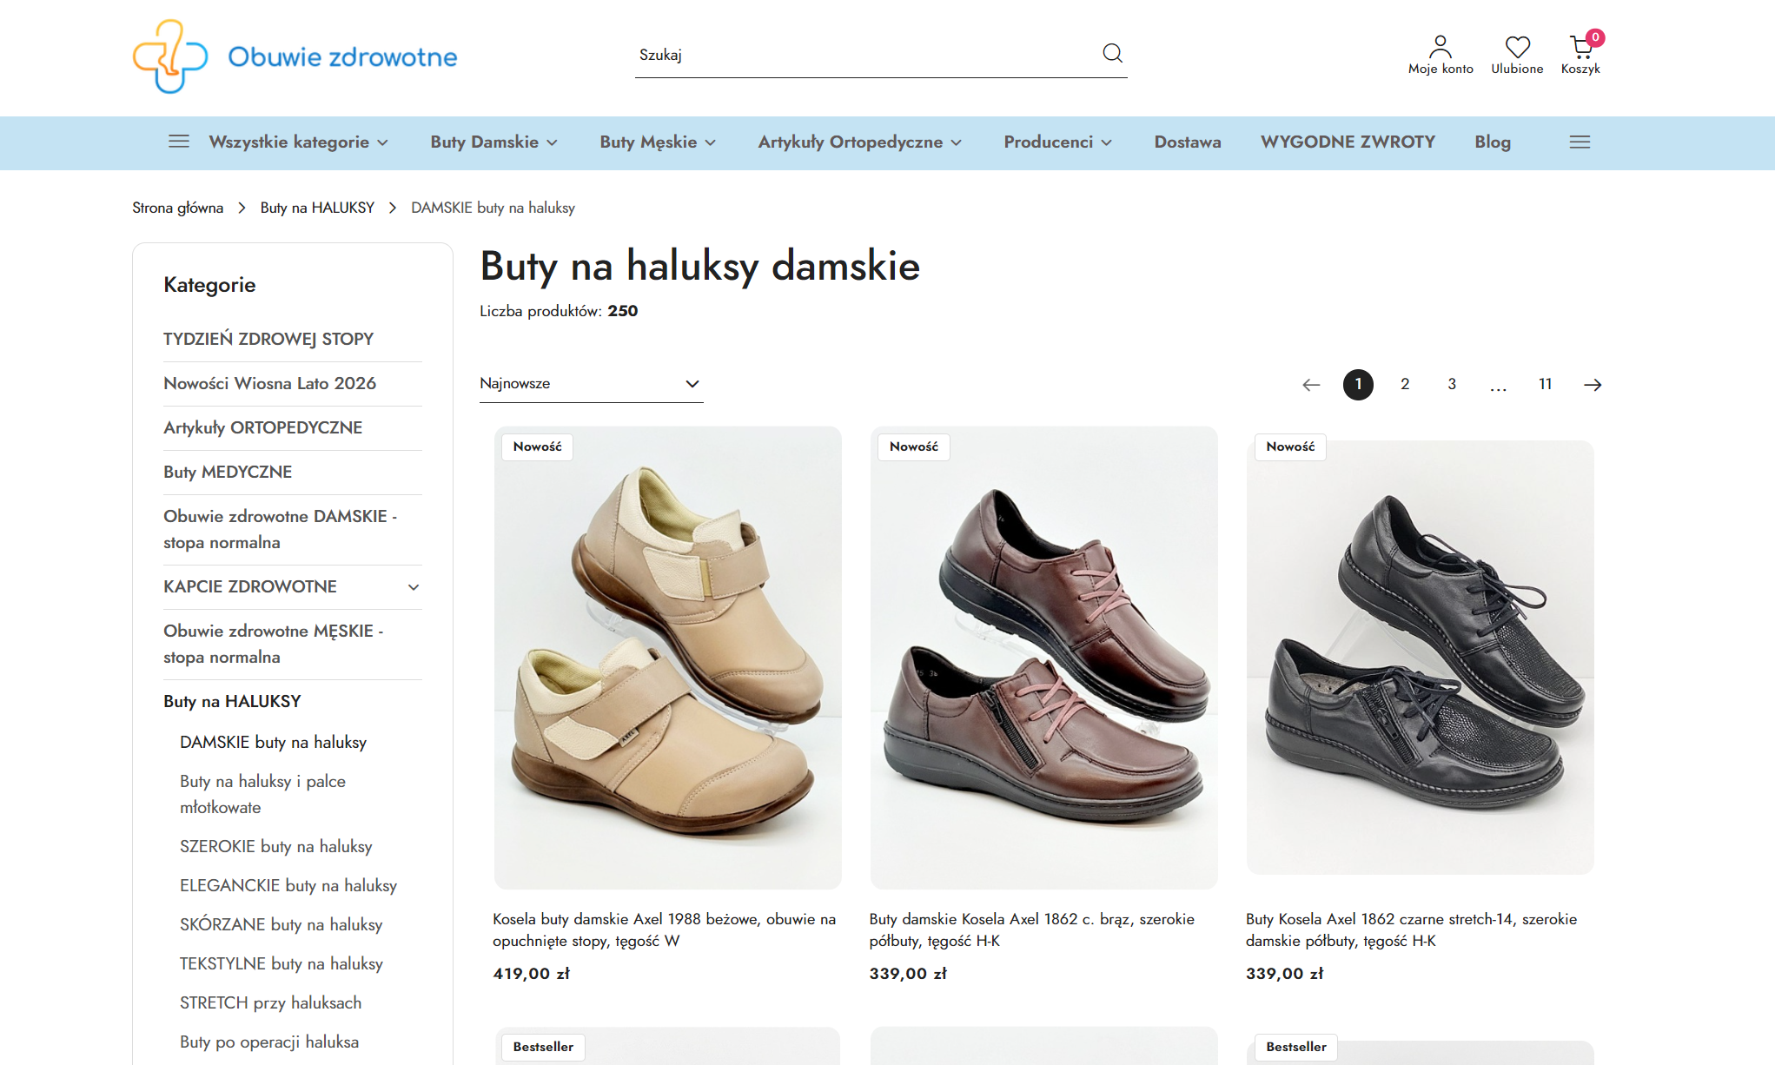This screenshot has height=1065, width=1775.
Task: Open the search magnifier icon
Action: point(1112,53)
